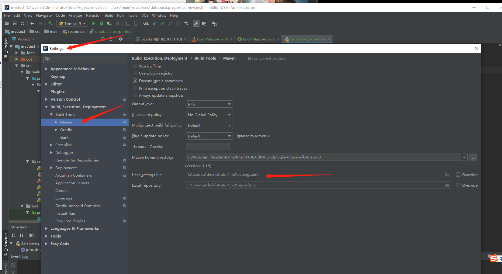Open the Maven home directory dropdown arrow

tap(464, 157)
